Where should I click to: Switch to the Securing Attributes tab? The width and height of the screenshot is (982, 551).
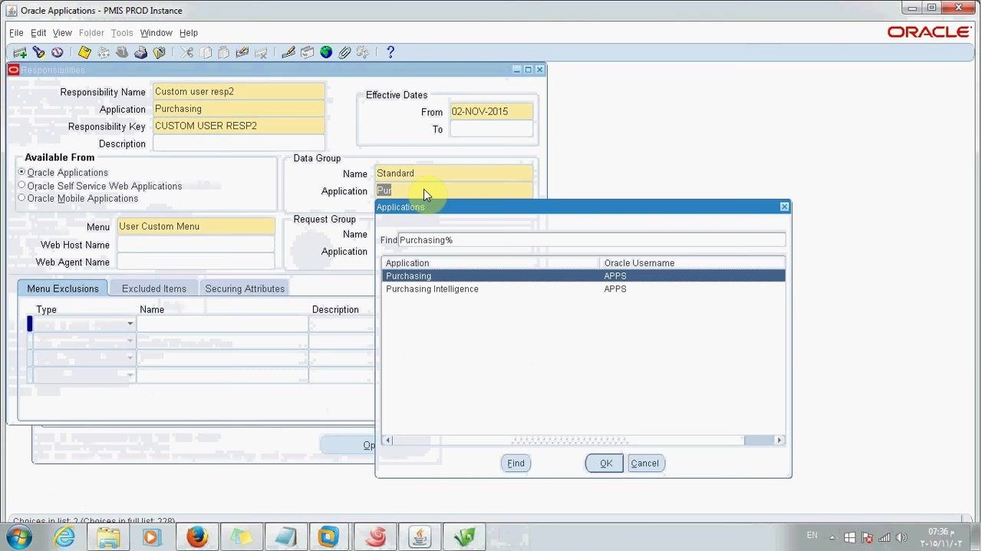click(x=245, y=289)
